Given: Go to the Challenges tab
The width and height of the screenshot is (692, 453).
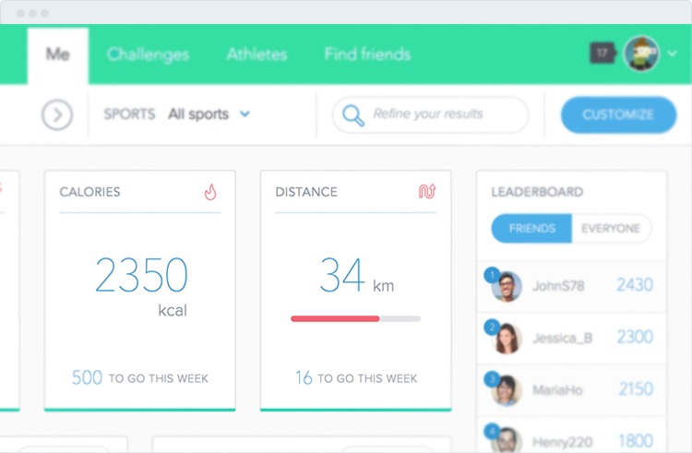Looking at the screenshot, I should coord(148,54).
